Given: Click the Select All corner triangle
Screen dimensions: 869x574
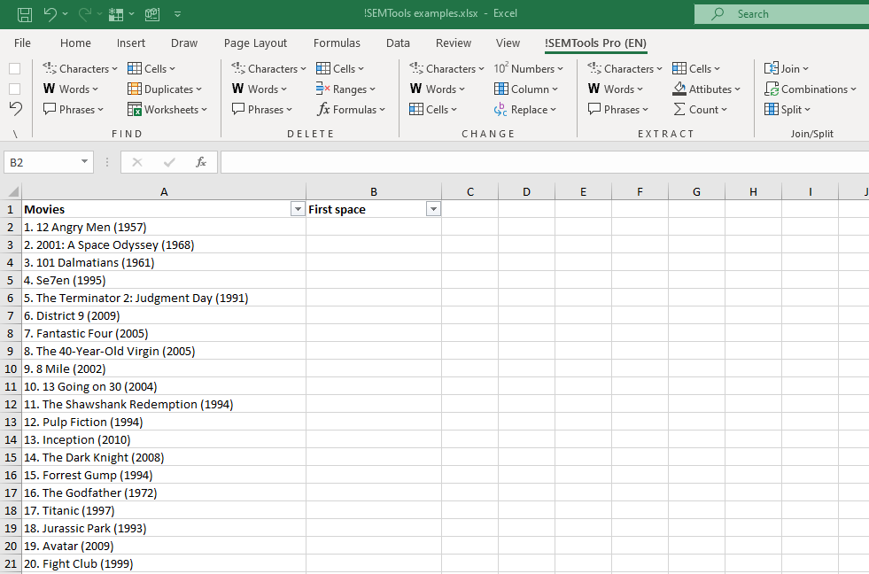Looking at the screenshot, I should 12,191.
